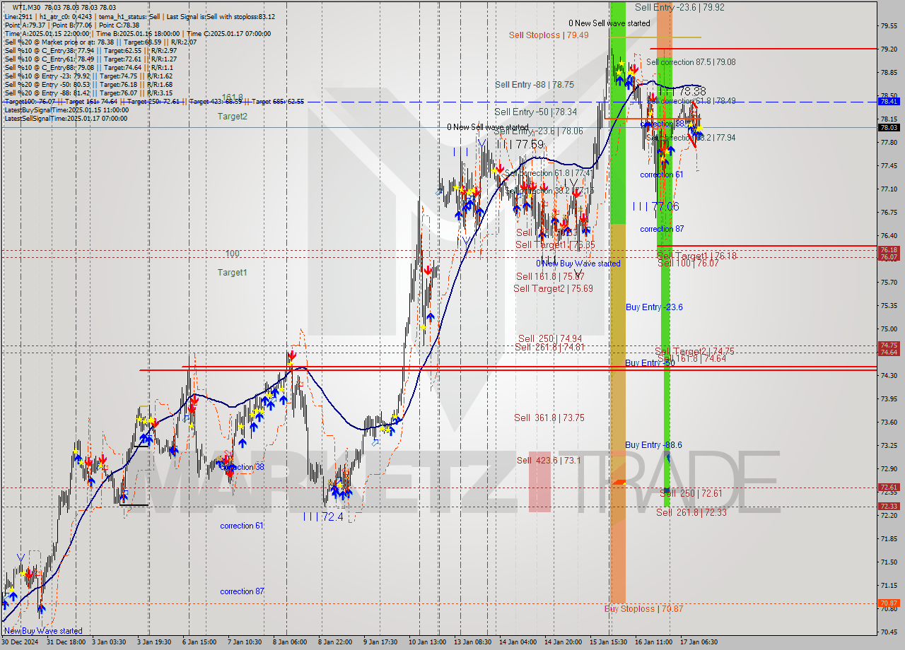Image resolution: width=905 pixels, height=650 pixels.
Task: Select the black 78.03 current price tag
Action: click(889, 127)
